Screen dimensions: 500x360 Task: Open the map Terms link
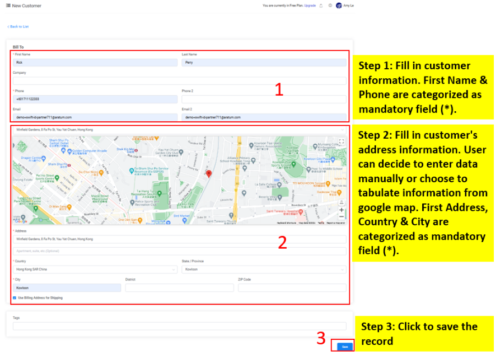(x=321, y=223)
